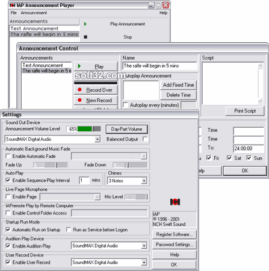Click the IAP app icon in title bar

click(x=13, y=5)
